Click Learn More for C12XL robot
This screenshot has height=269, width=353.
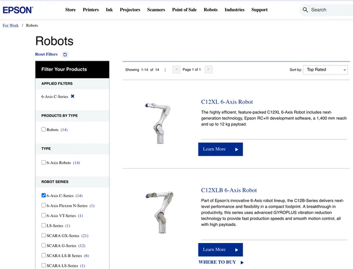221,149
